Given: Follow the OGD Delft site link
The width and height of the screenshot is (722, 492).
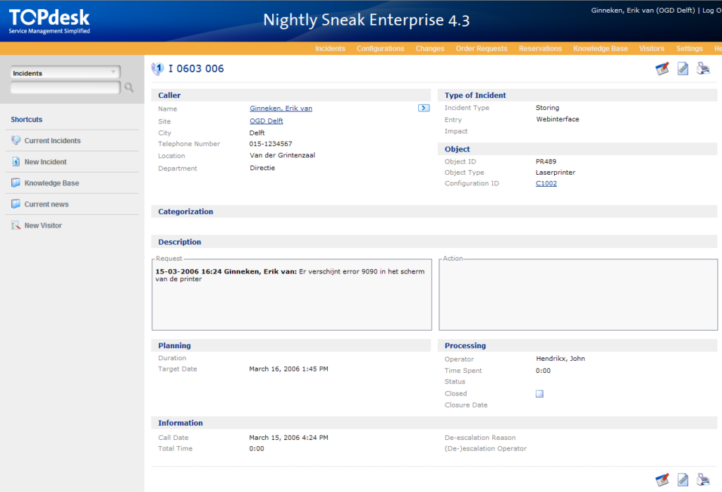Looking at the screenshot, I should [266, 121].
